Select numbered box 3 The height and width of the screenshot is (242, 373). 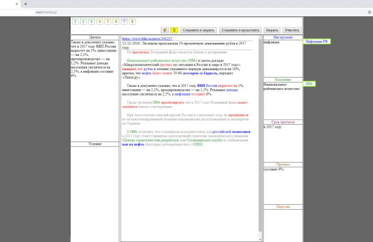(91, 22)
